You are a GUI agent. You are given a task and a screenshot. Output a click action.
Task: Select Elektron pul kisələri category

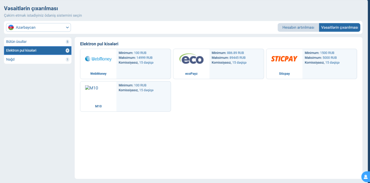[x=21, y=50]
